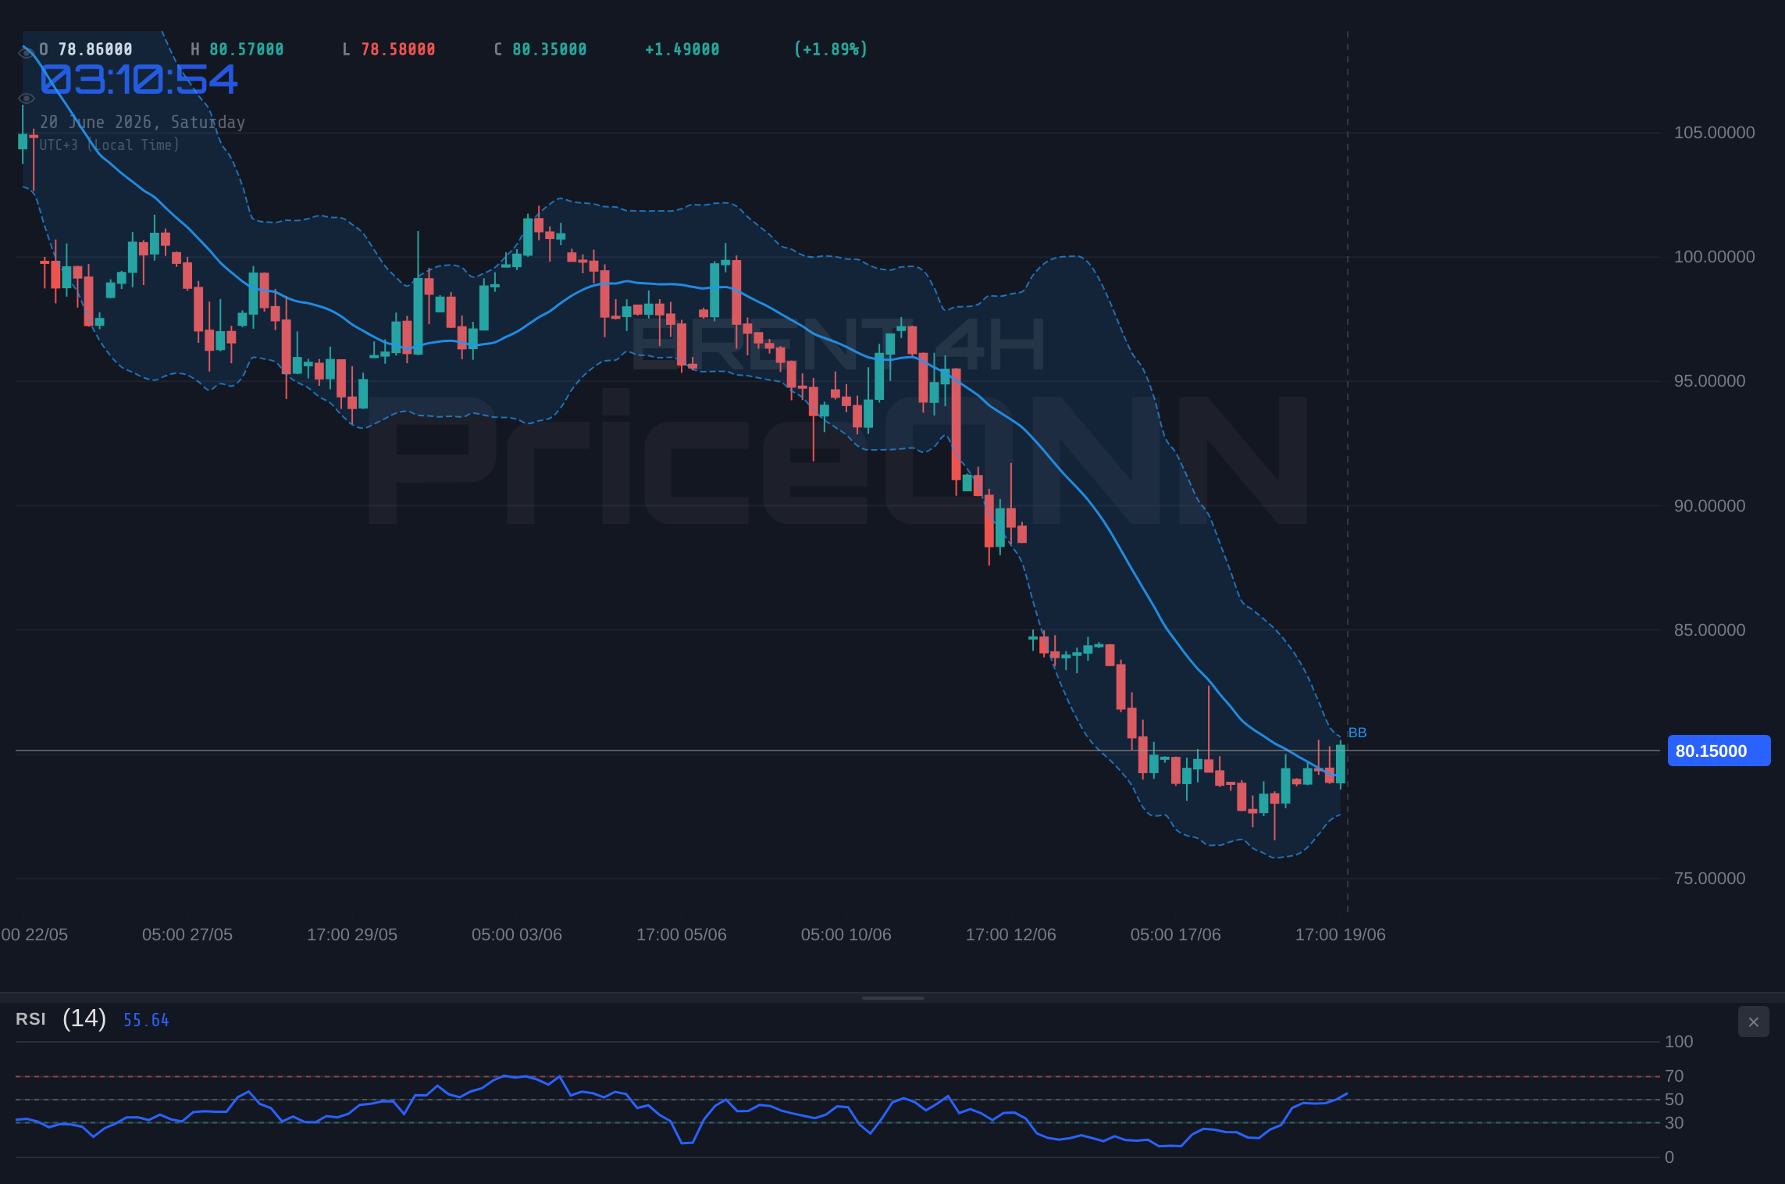Click the 17:00 05/06 time label
The image size is (1785, 1184).
click(x=682, y=935)
